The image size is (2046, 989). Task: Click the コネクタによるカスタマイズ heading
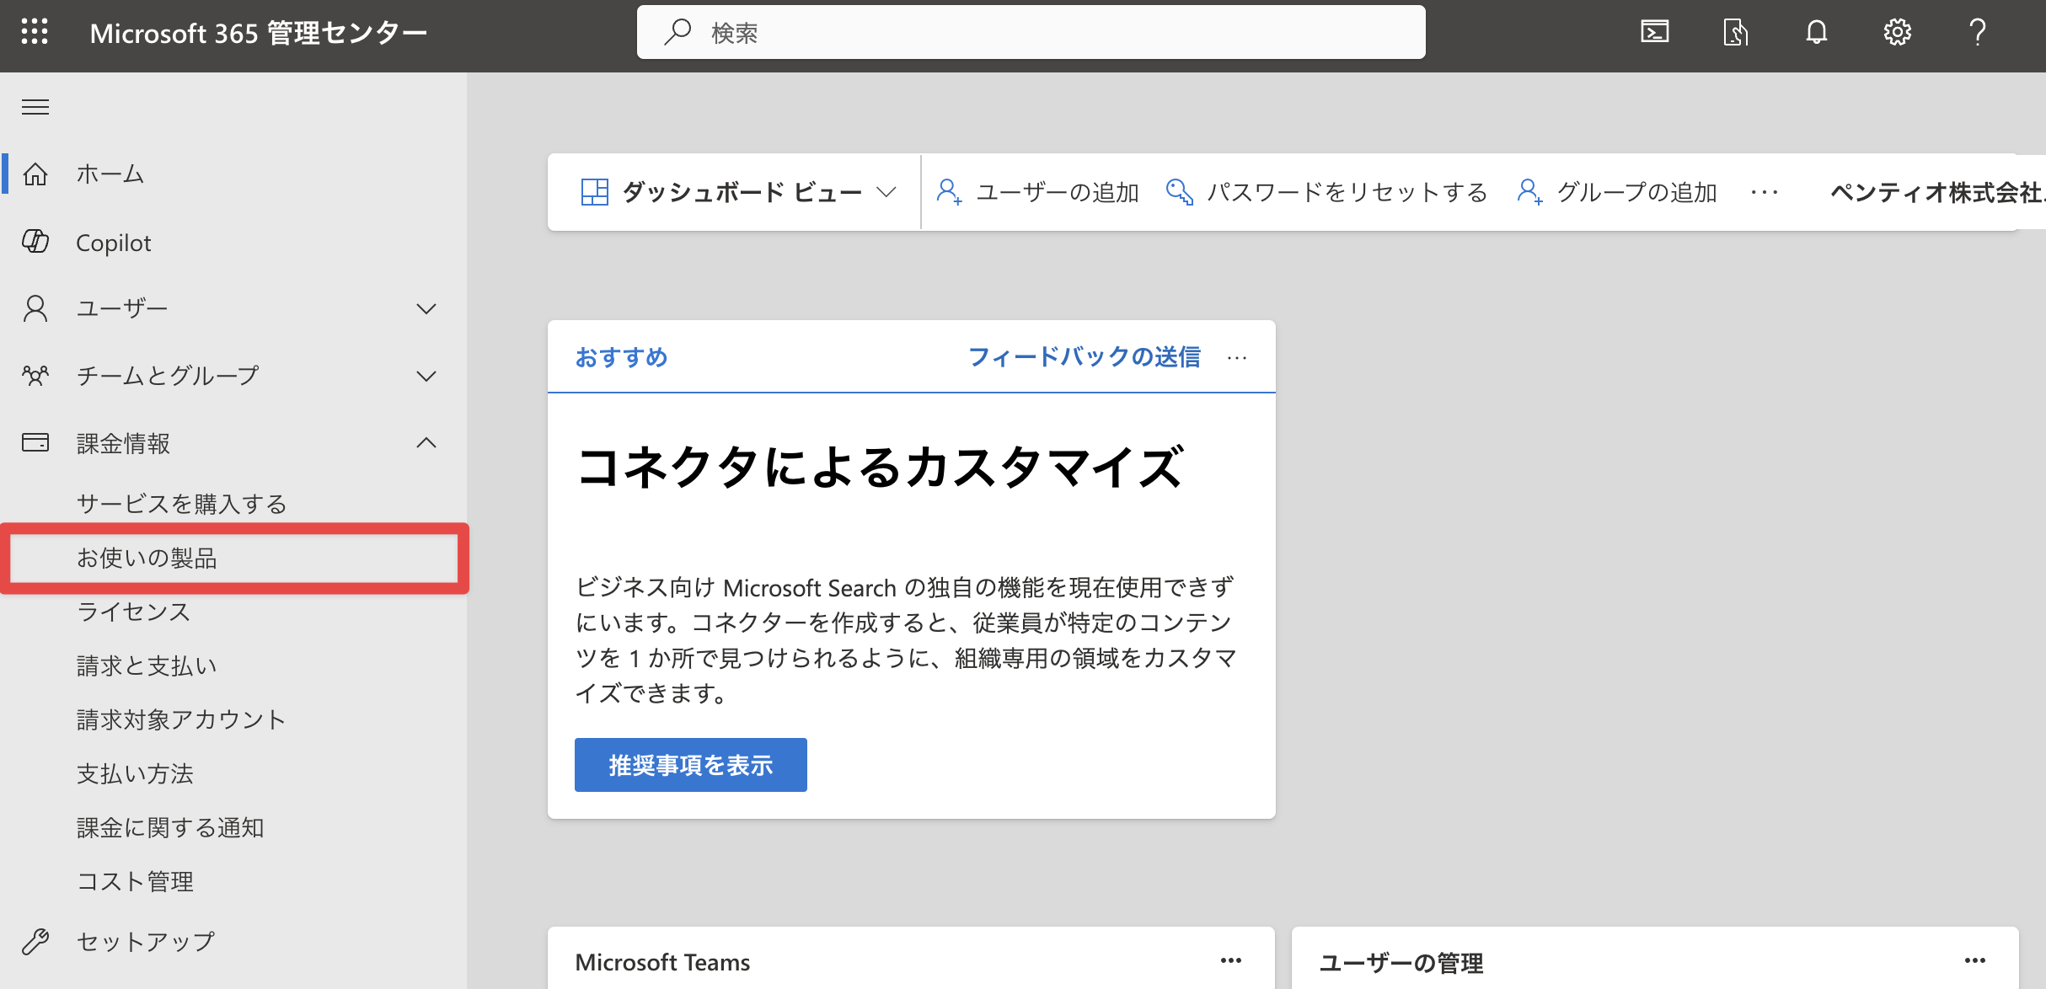point(880,468)
